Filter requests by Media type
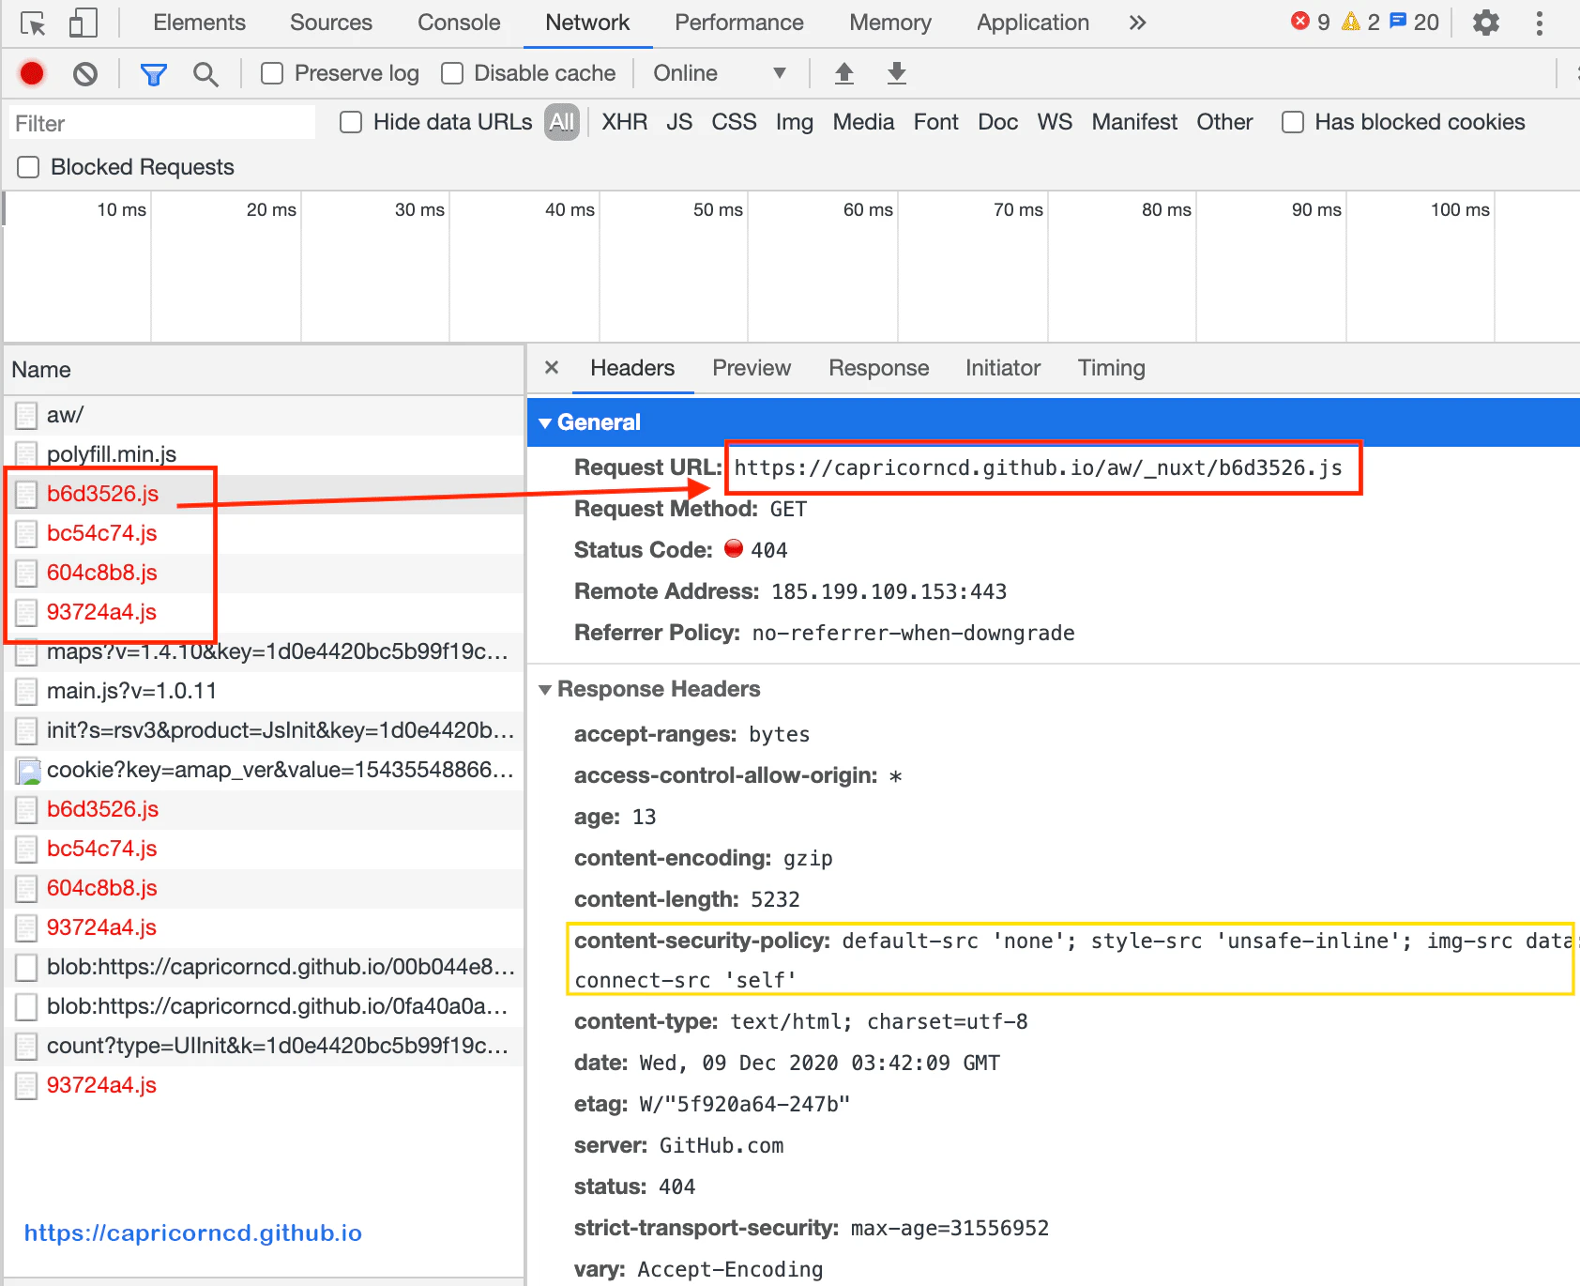Viewport: 1580px width, 1286px height. point(863,122)
